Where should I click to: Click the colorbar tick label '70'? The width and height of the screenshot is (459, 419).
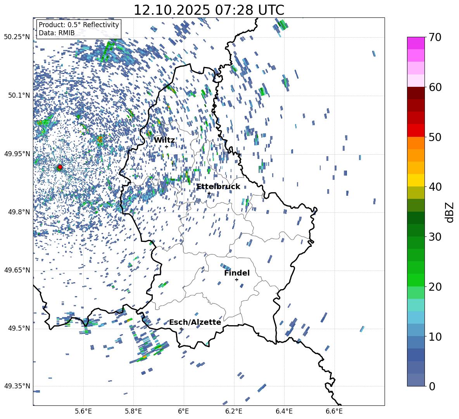coord(435,38)
